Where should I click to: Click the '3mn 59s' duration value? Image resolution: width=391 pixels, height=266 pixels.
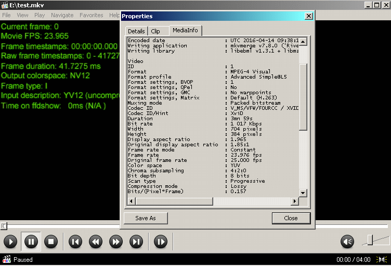pos(241,119)
